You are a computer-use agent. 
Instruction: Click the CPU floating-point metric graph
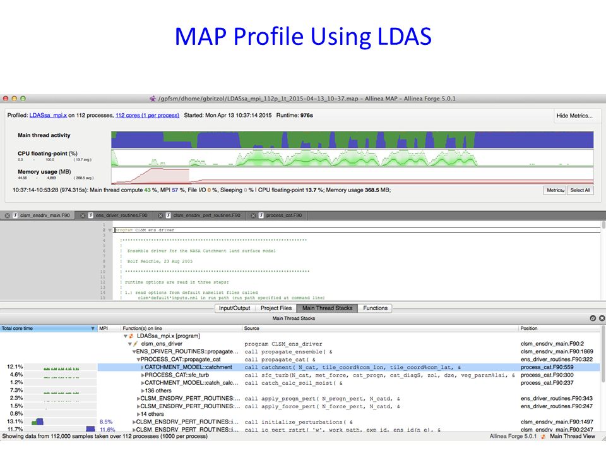tap(352, 157)
